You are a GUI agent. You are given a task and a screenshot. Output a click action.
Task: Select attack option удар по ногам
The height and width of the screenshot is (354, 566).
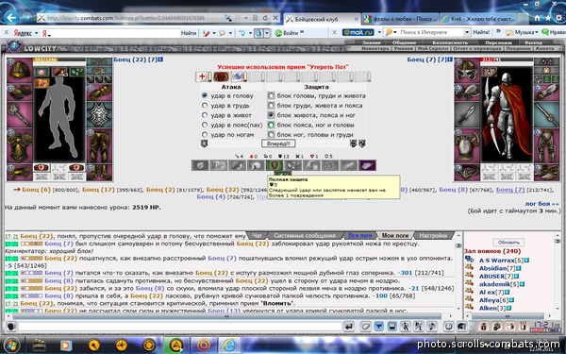[205, 134]
